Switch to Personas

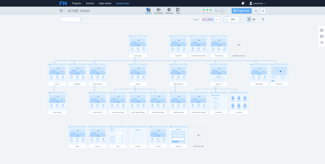pyautogui.click(x=169, y=11)
